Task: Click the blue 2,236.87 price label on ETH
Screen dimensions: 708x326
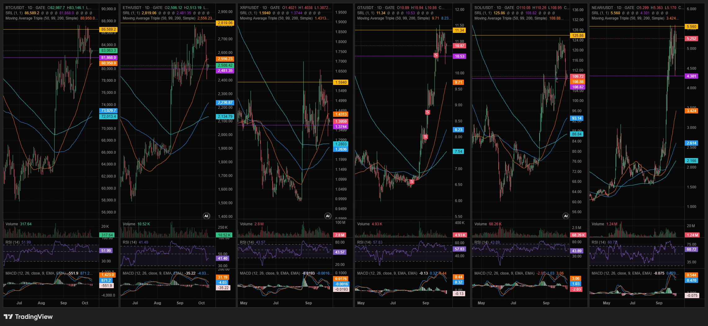Action: [x=225, y=103]
